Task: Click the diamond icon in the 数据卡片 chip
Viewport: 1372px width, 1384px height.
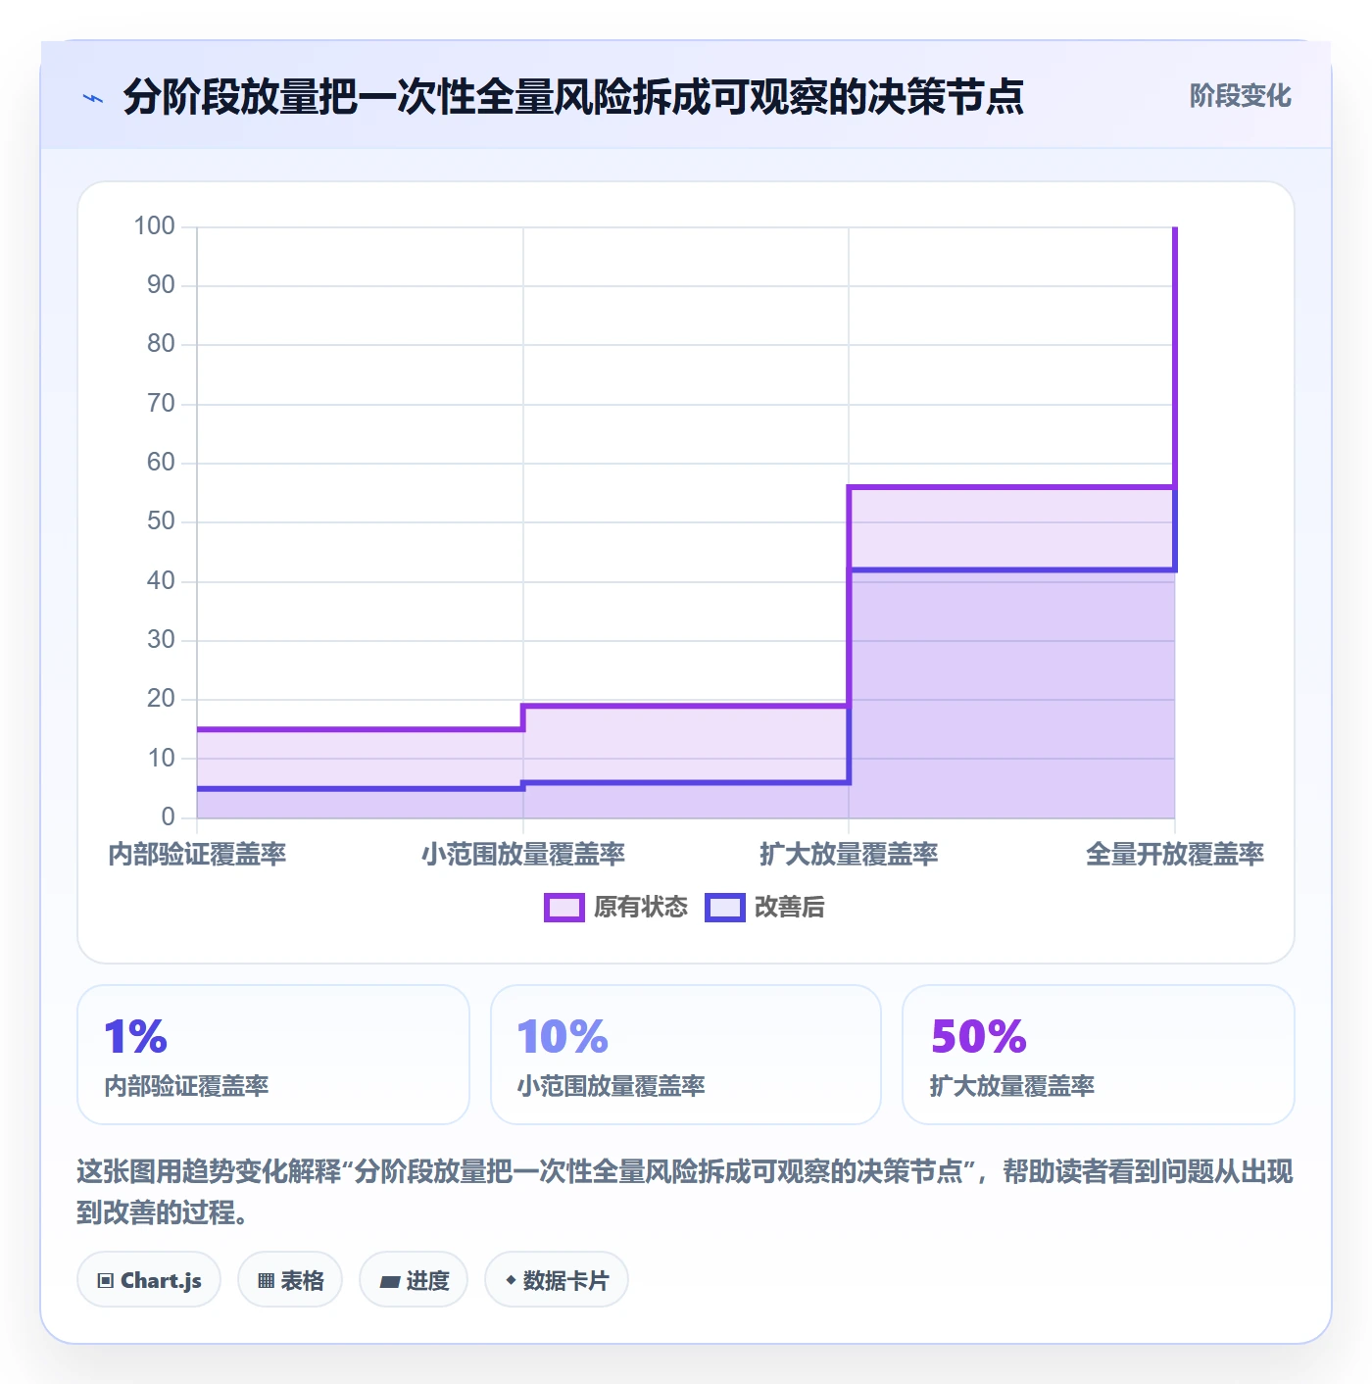Action: pyautogui.click(x=511, y=1280)
